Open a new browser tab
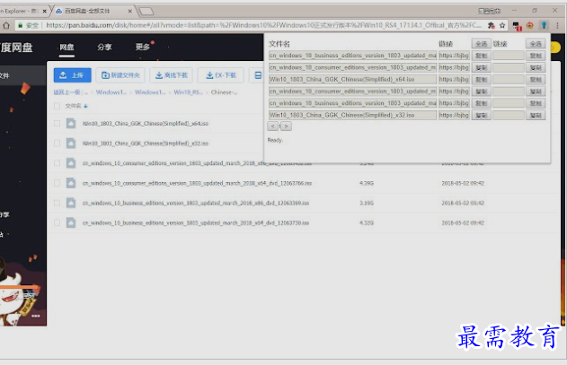This screenshot has width=567, height=365. (x=146, y=12)
